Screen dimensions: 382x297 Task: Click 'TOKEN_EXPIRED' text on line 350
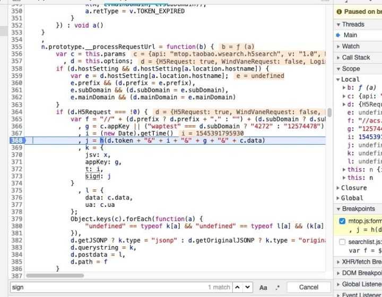tap(161, 11)
